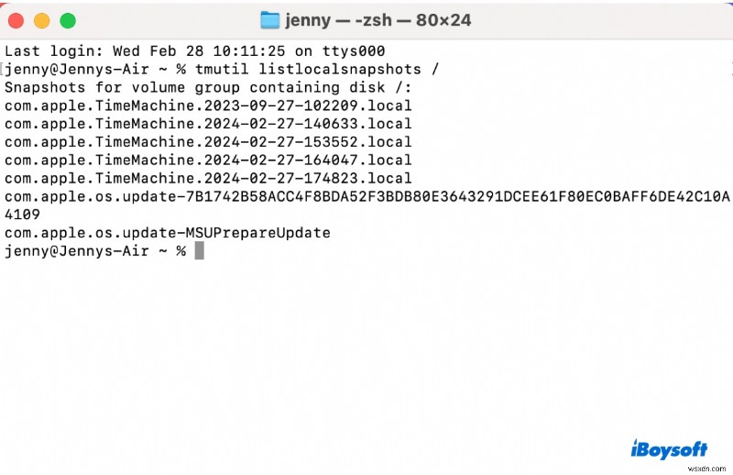Click the iBoysoft logo watermark
This screenshot has height=475, width=733.
point(669,449)
